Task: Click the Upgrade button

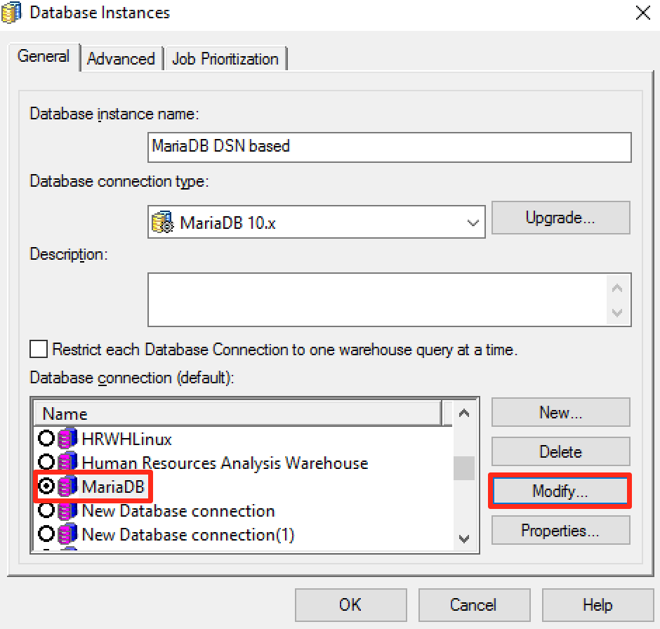Action: [x=560, y=218]
